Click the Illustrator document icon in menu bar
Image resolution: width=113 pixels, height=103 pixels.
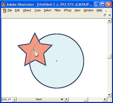click(4, 10)
